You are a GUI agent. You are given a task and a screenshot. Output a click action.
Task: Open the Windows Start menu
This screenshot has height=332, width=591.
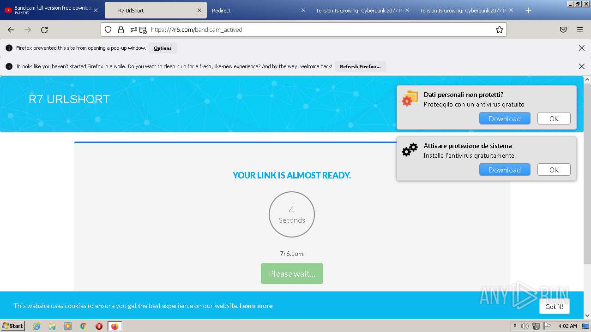click(x=13, y=326)
